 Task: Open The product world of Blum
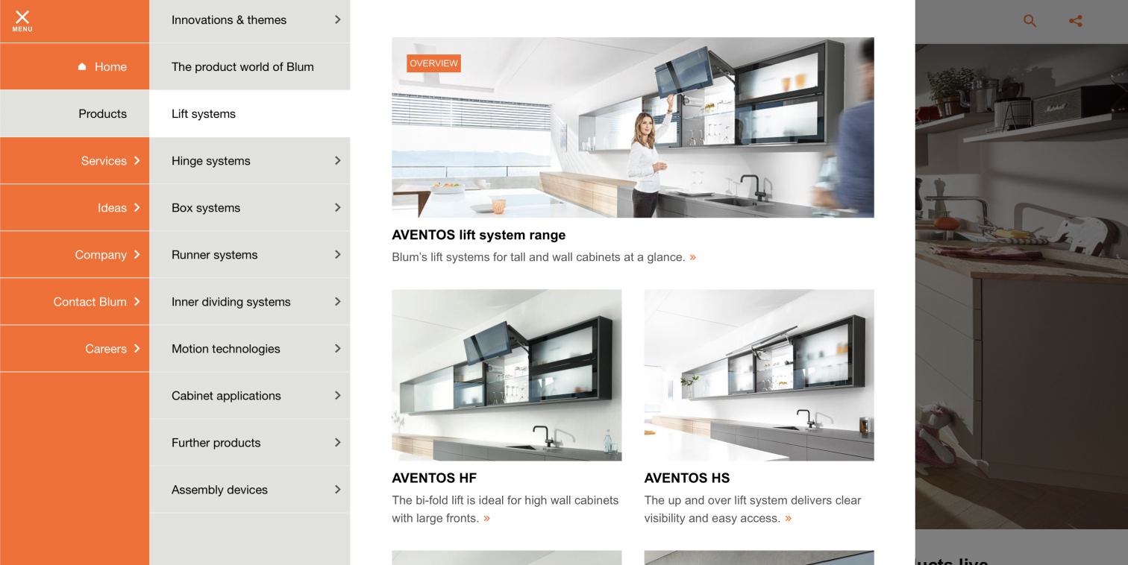pos(249,66)
